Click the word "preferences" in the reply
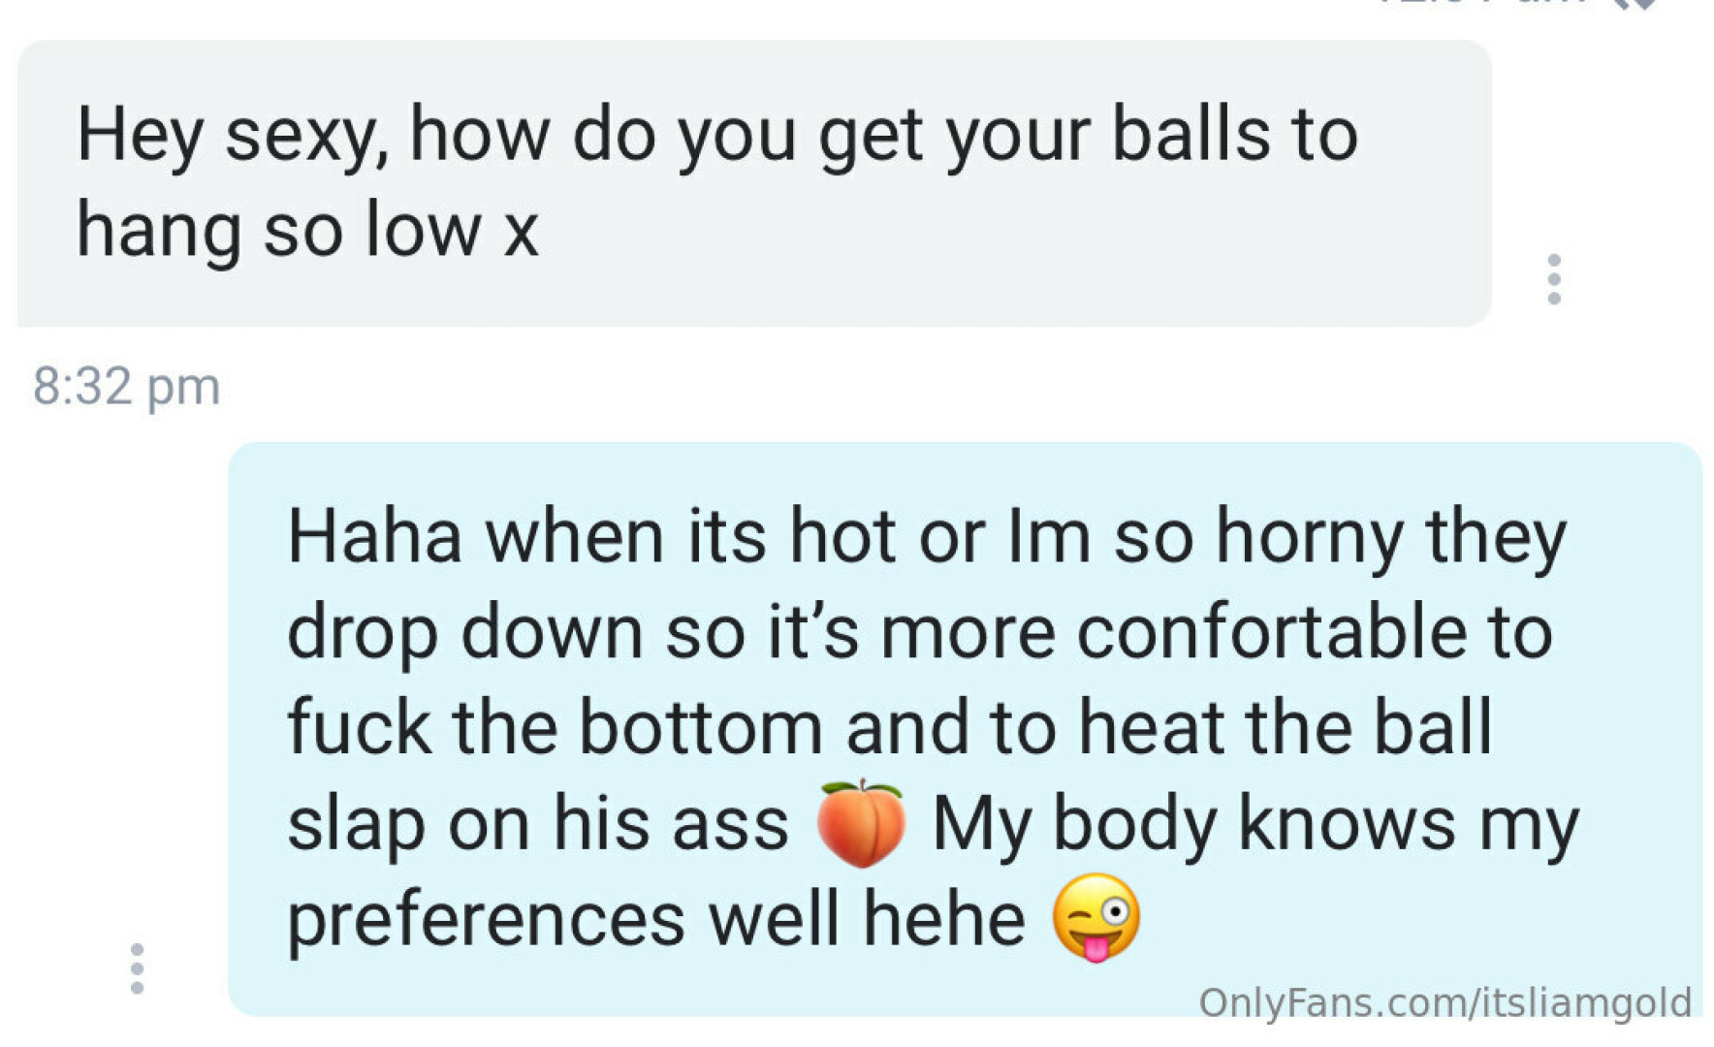Screen dimensions: 1714x1047 [487, 922]
